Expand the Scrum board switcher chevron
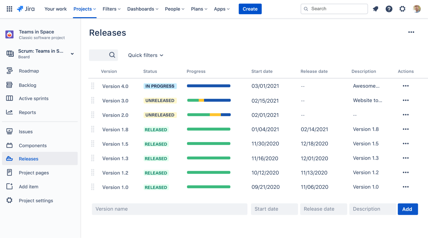 [72, 54]
